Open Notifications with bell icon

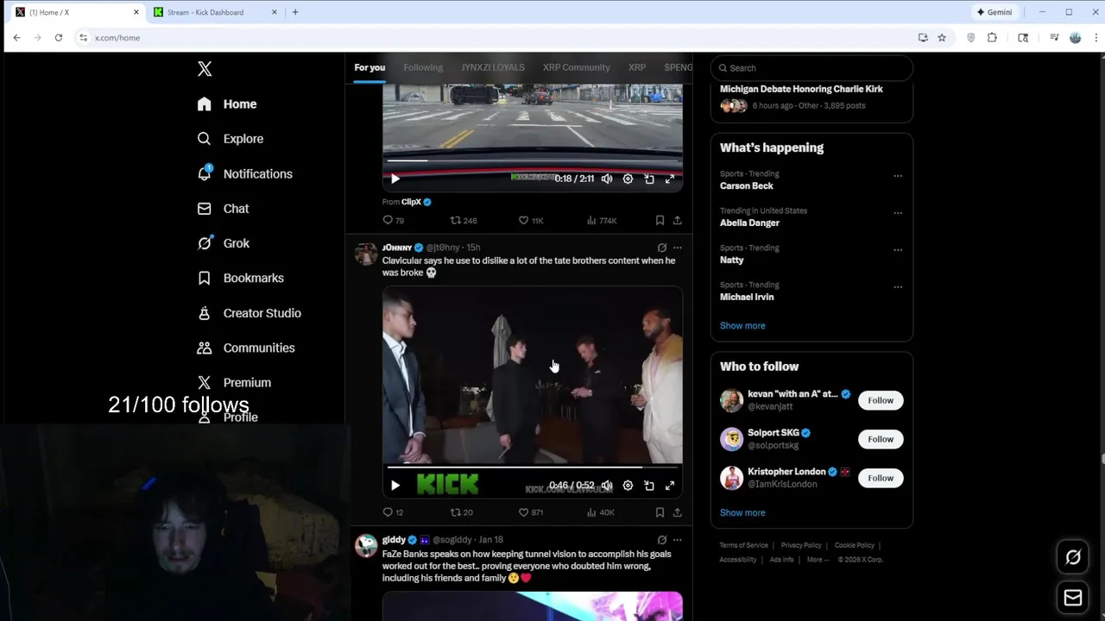245,174
